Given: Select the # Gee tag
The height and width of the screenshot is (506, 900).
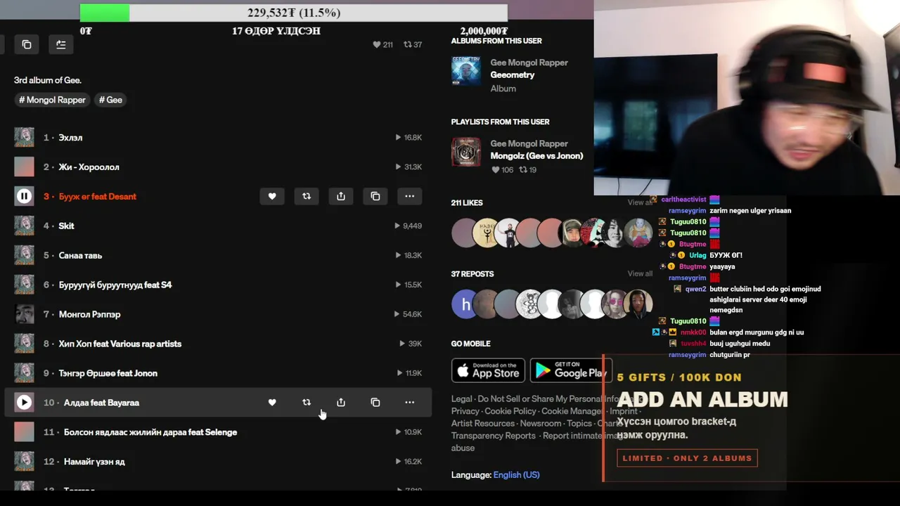Looking at the screenshot, I should click(x=110, y=100).
